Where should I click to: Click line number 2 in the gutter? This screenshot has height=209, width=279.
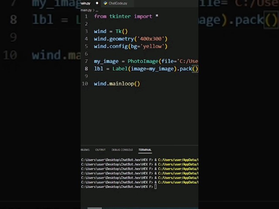coord(86,24)
